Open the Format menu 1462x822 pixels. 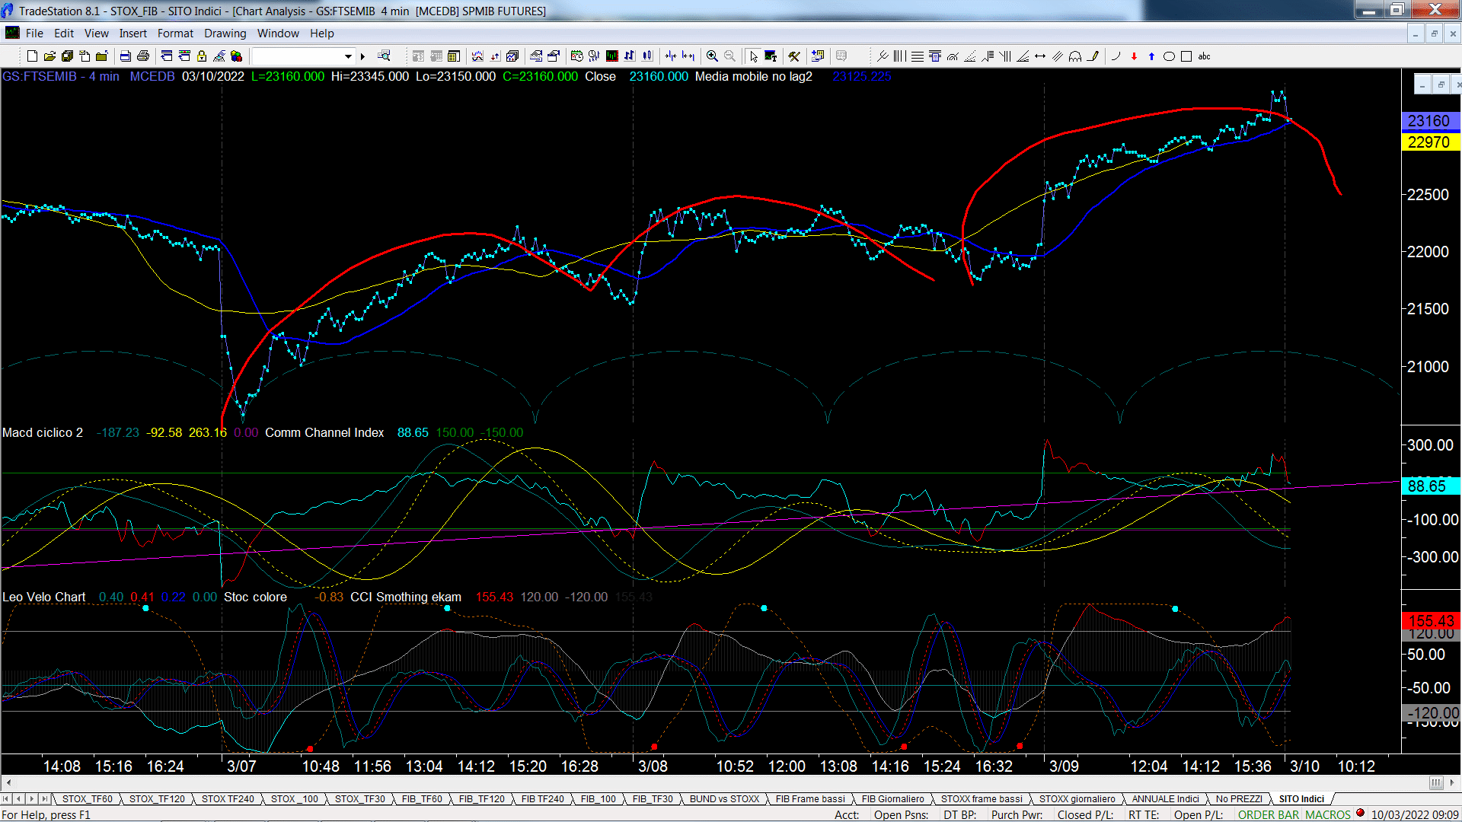[175, 33]
